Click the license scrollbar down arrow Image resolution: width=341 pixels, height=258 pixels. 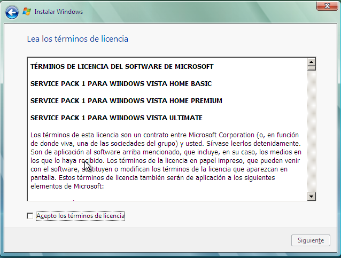(x=312, y=197)
